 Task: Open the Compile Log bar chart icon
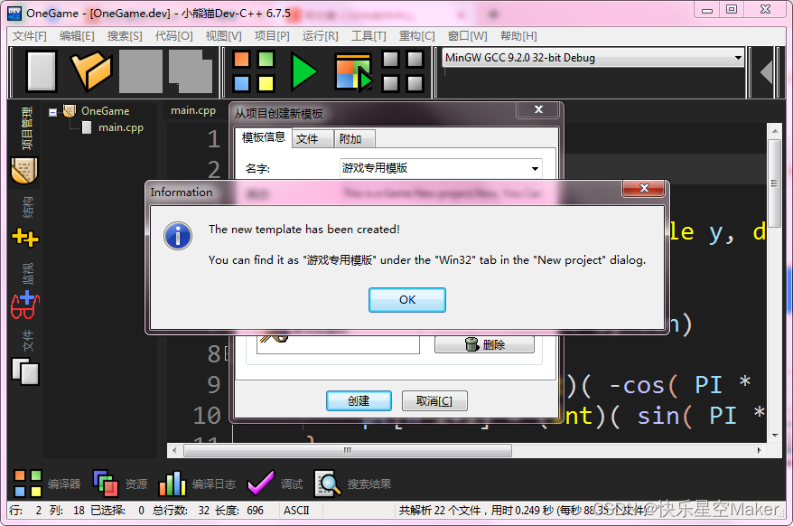click(x=172, y=484)
